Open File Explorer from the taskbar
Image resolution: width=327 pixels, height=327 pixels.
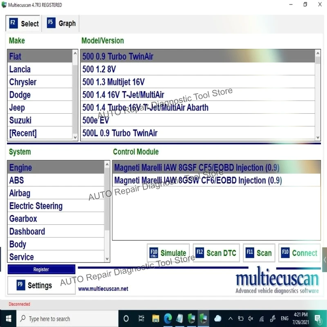(x=156, y=318)
